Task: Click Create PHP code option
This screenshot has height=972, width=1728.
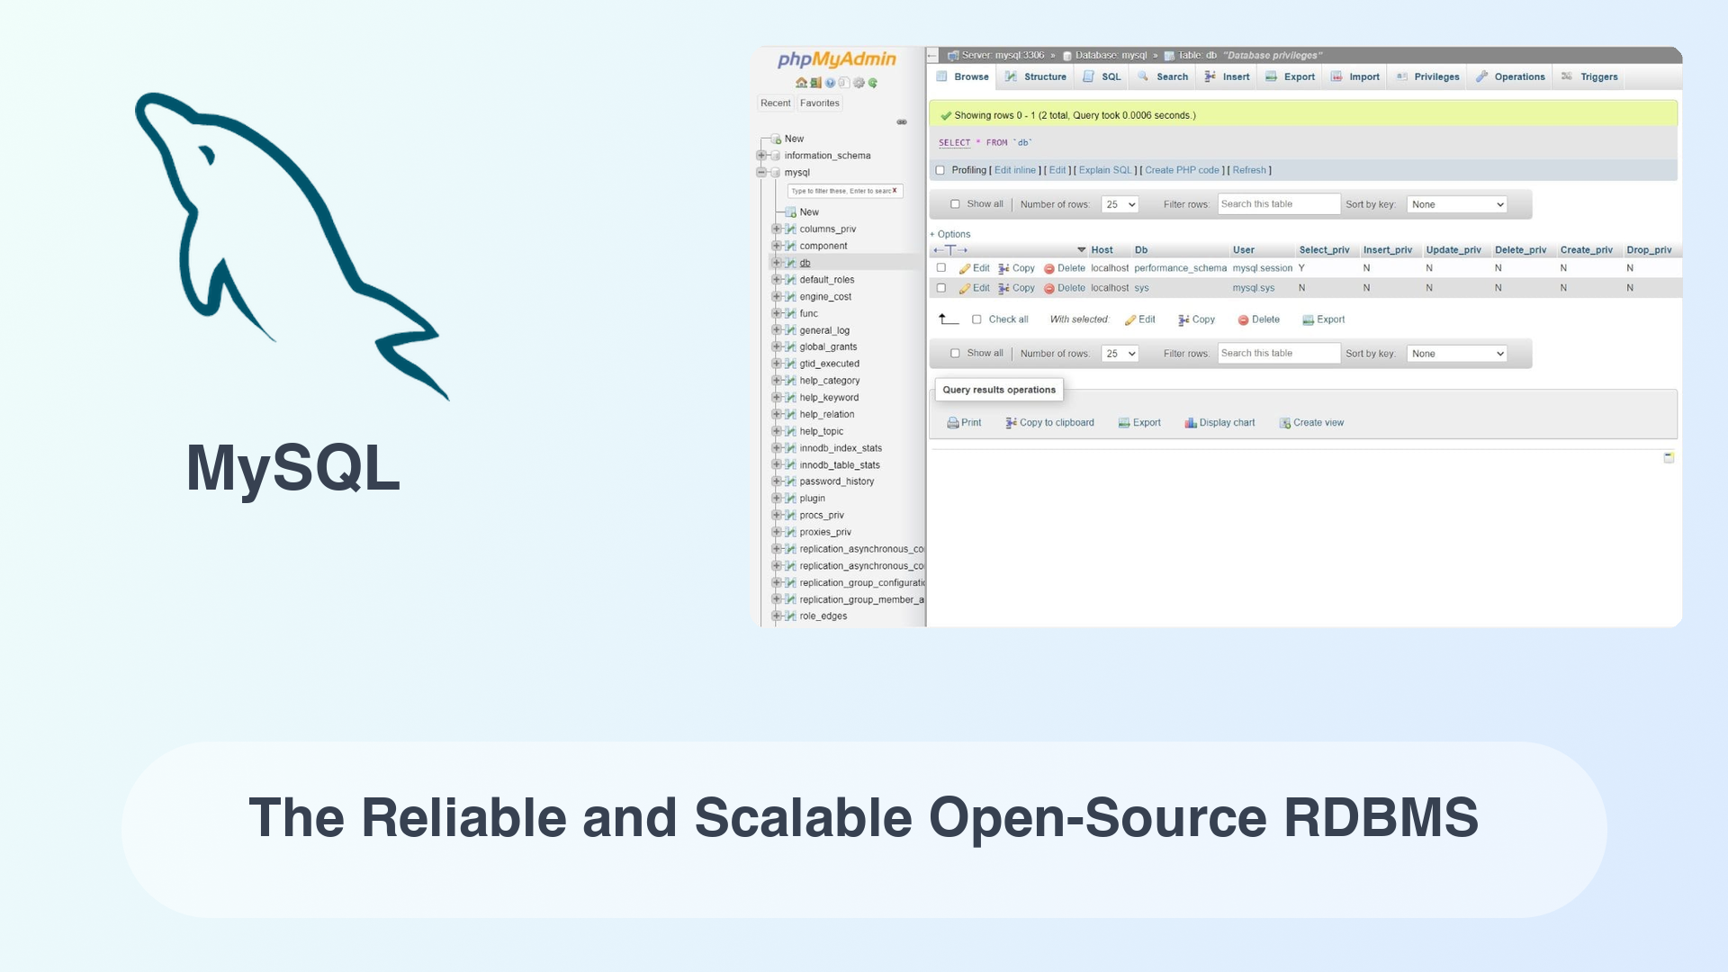Action: point(1182,170)
